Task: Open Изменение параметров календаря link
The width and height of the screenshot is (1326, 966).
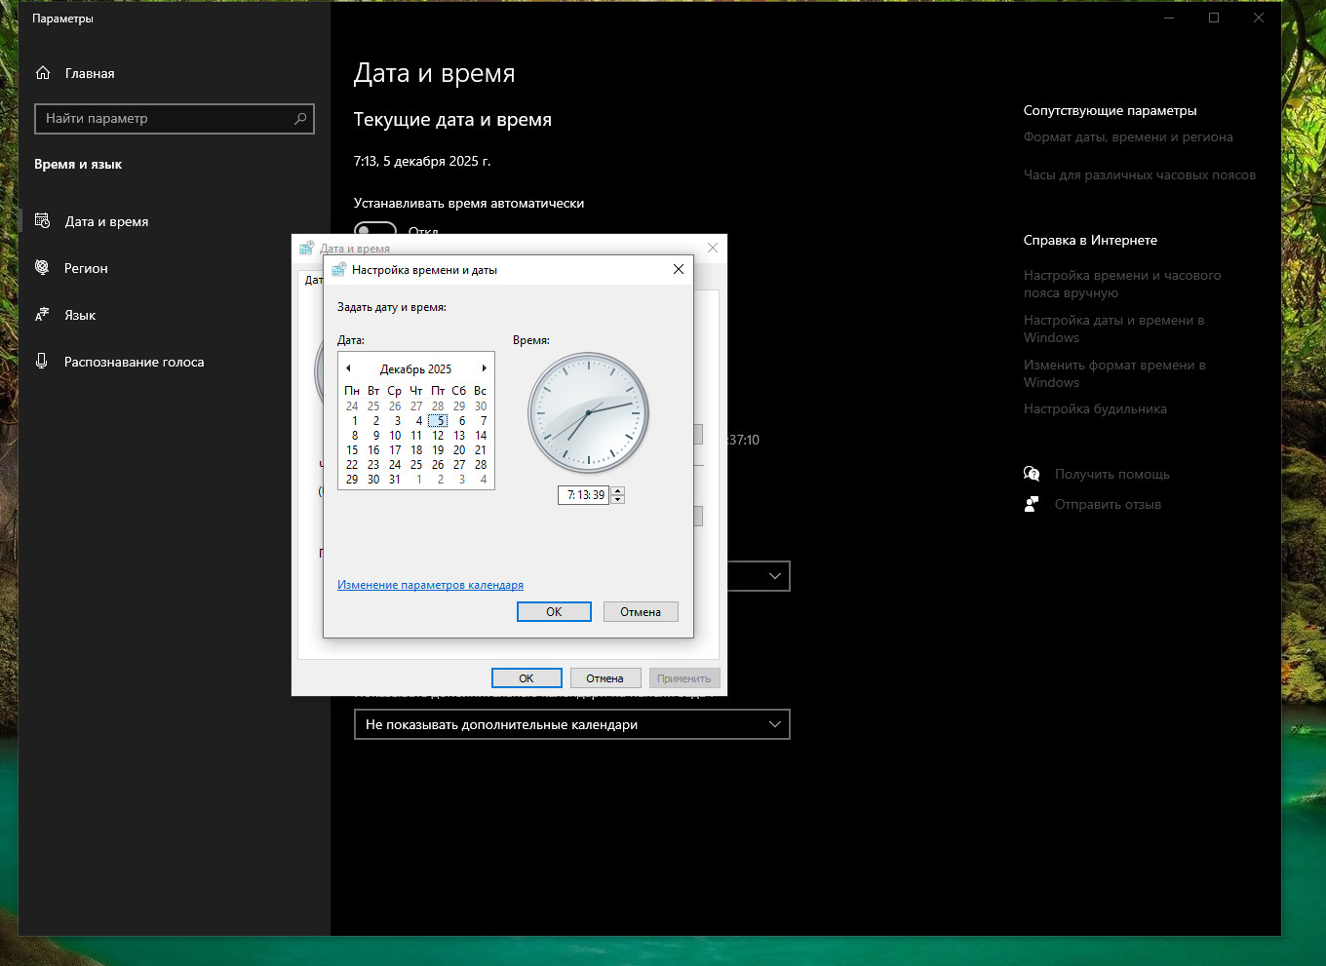Action: click(430, 585)
